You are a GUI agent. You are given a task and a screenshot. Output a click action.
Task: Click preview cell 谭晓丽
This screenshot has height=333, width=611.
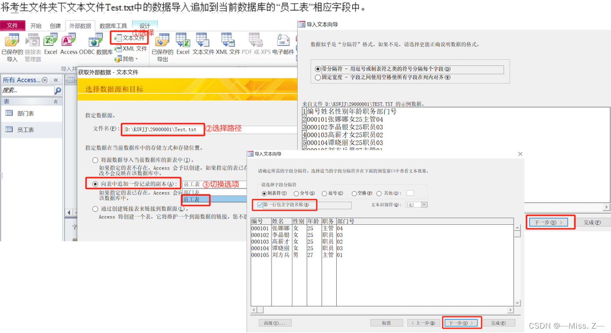[x=281, y=248]
